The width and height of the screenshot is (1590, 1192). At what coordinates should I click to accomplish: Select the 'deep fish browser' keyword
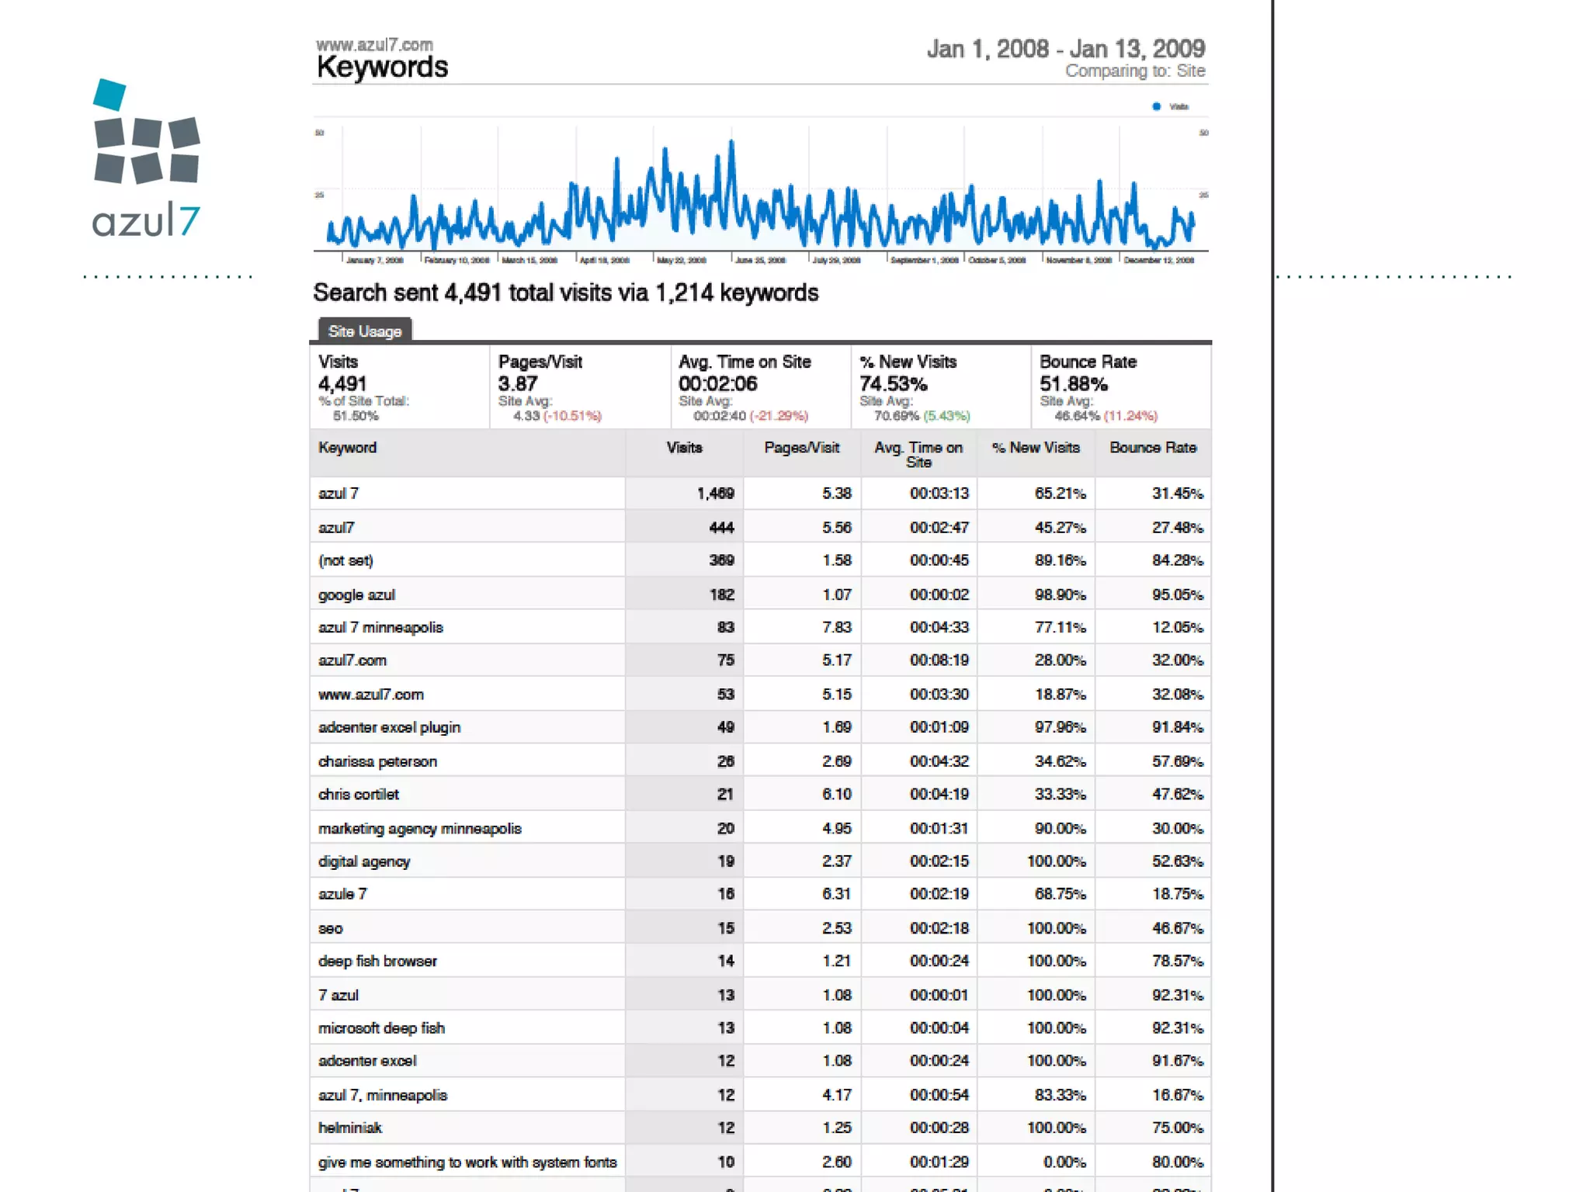(377, 962)
